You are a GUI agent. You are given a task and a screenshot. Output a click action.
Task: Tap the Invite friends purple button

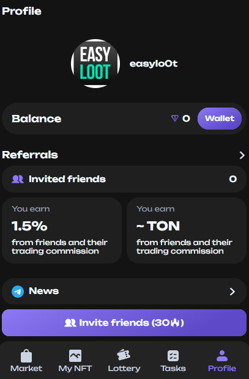pyautogui.click(x=124, y=323)
